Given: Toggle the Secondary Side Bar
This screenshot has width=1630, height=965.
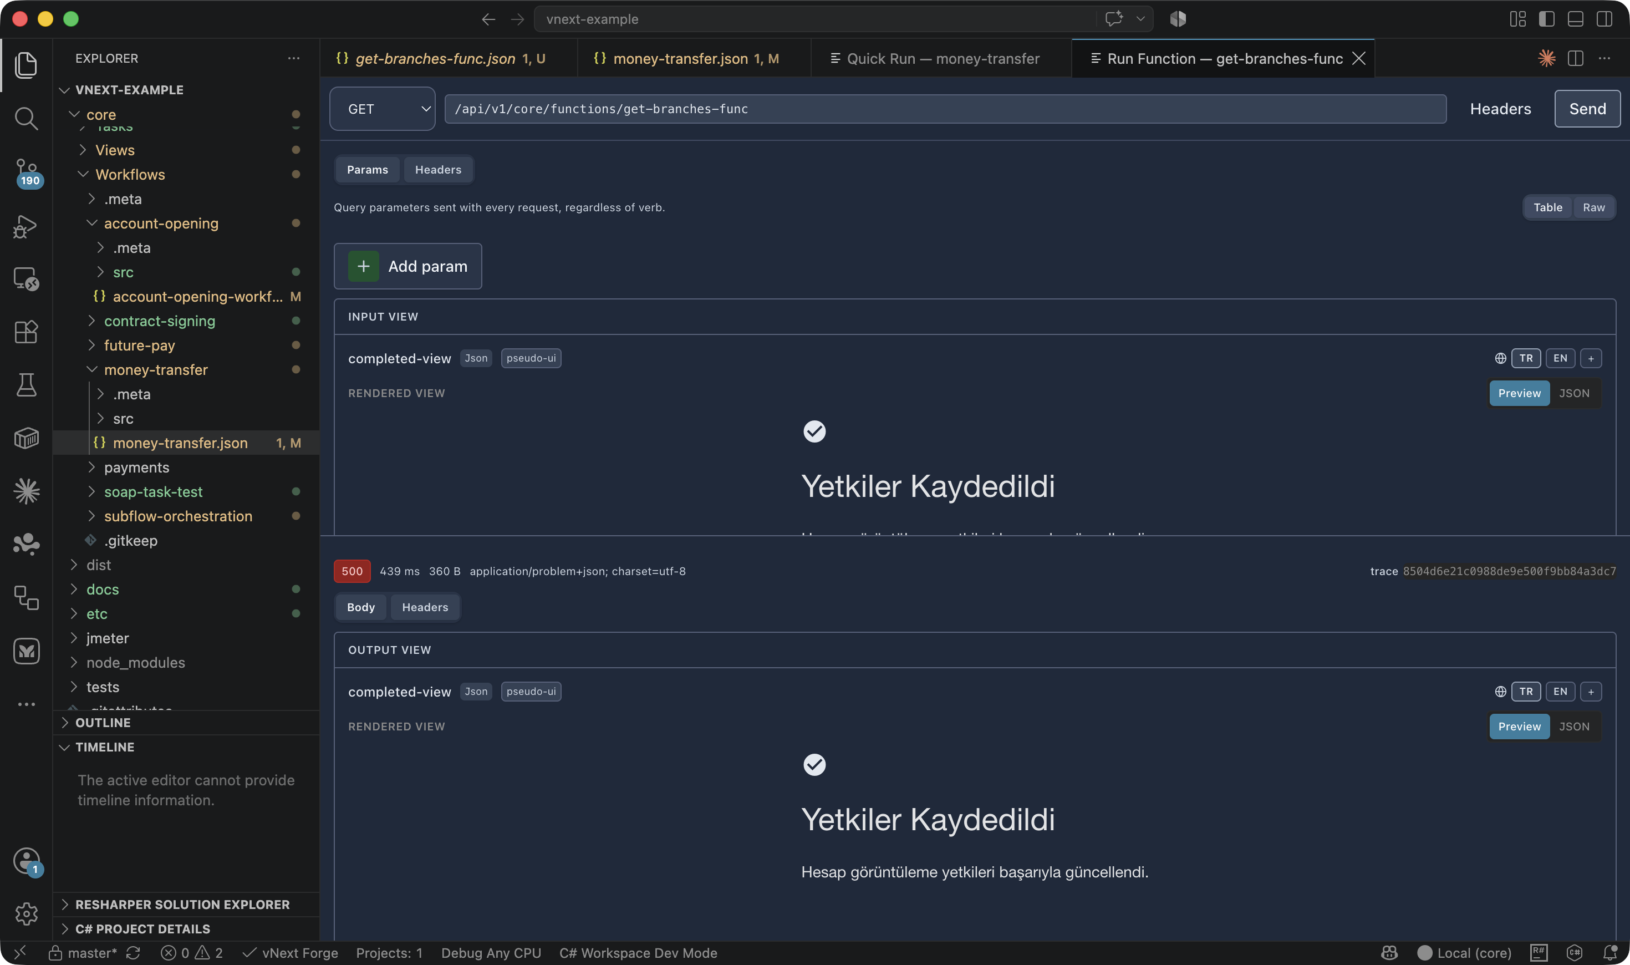Looking at the screenshot, I should (1604, 19).
